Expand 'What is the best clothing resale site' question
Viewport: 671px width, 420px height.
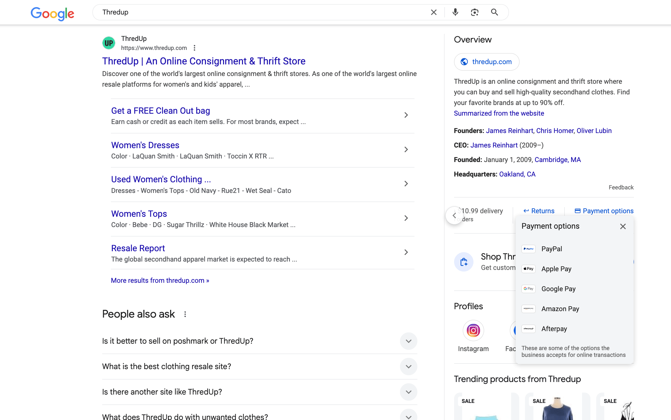408,367
